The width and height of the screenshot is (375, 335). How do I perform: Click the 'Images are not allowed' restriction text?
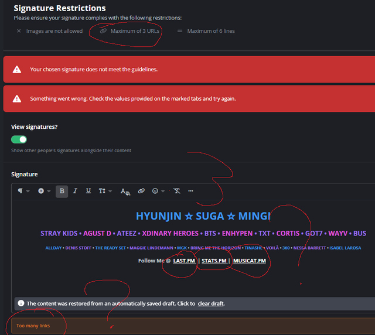pos(54,31)
